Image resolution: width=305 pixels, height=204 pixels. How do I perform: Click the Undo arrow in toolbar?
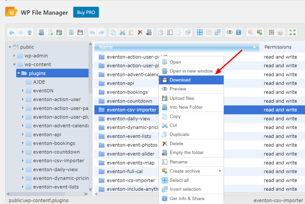coord(92,32)
